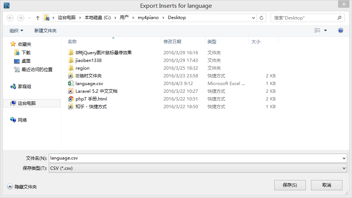Image resolution: width=352 pixels, height=198 pixels.
Task: Click the folder icon of jiaoben1338
Action: pos(71,60)
